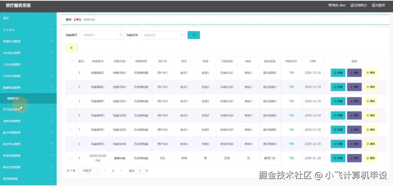This screenshot has height=186, width=393.
Task: Click 修改 button for row 6
Action: [x=354, y=144]
